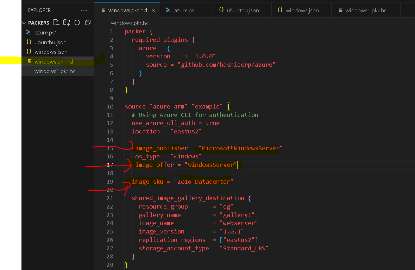Image resolution: width=415 pixels, height=270 pixels.
Task: Click line number 1 in the gutter
Action: point(112,32)
